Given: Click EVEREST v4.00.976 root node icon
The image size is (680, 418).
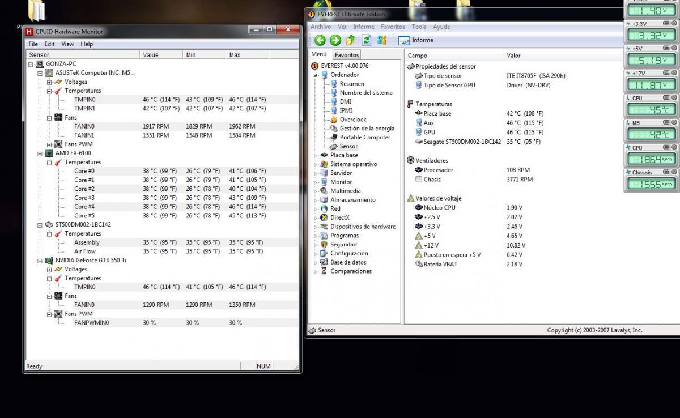Looking at the screenshot, I should coord(316,66).
